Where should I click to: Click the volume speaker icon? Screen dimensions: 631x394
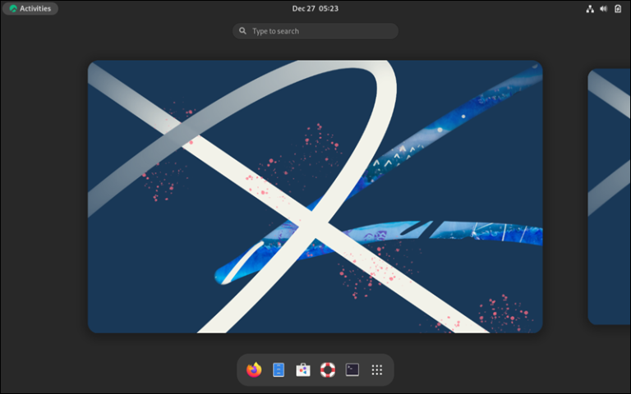(604, 9)
